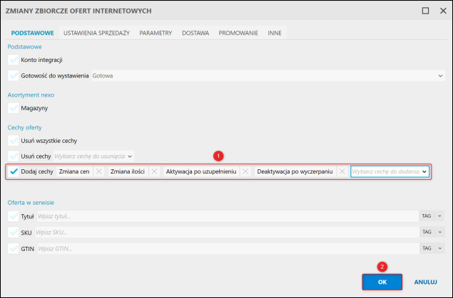This screenshot has width=453, height=298.
Task: Remove the Zmiana ilości tag
Action: tap(154, 171)
